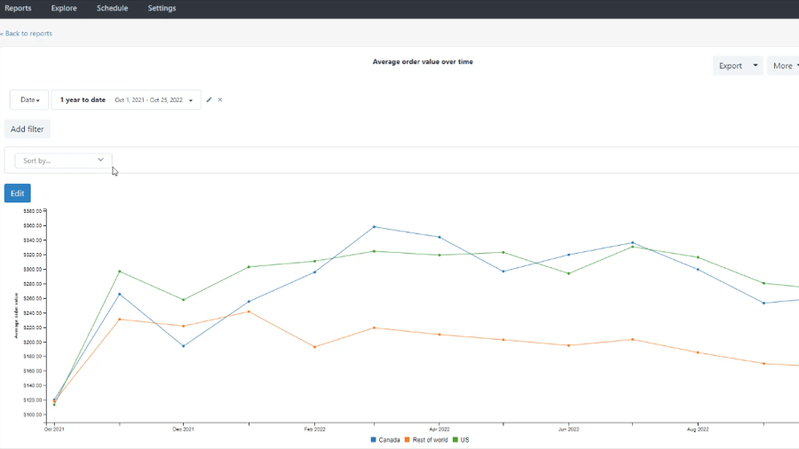799x449 pixels.
Task: Click the Export button
Action: pyautogui.click(x=730, y=66)
